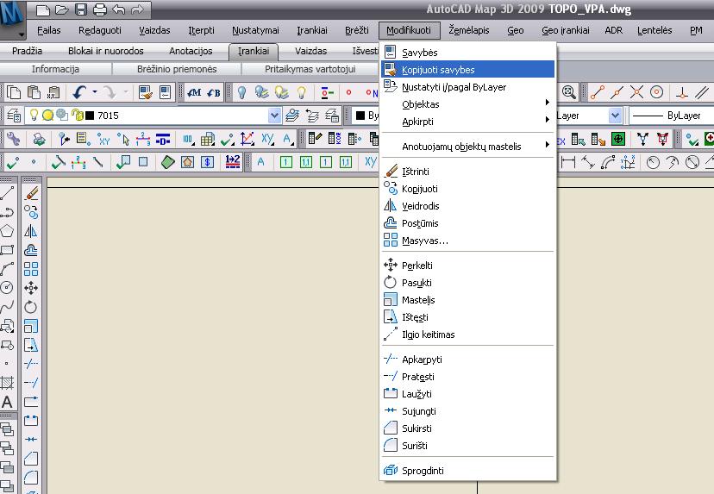Toggle perpendicular object snap icon
The width and height of the screenshot is (714, 494).
click(682, 92)
